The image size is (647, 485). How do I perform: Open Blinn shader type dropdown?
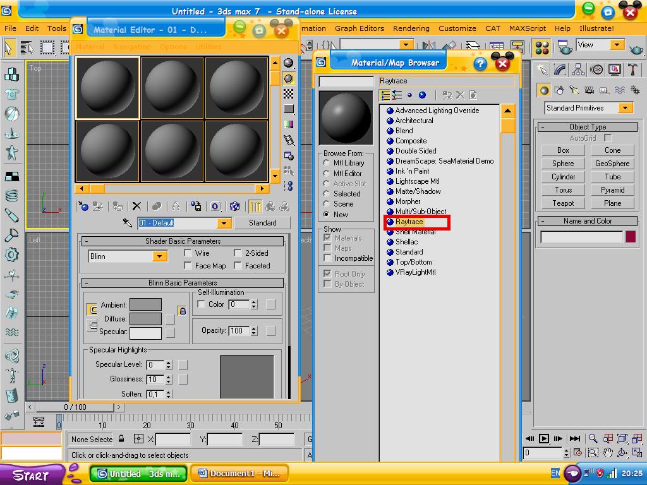159,256
